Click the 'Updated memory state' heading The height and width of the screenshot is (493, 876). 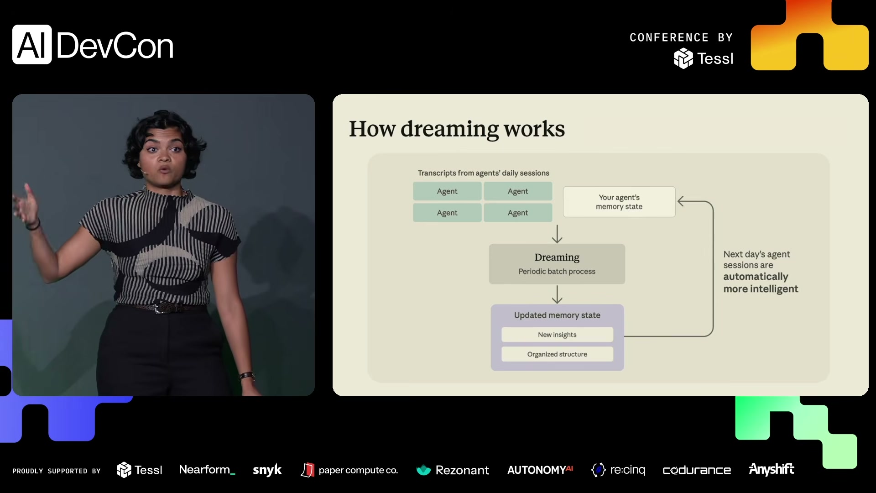(557, 315)
